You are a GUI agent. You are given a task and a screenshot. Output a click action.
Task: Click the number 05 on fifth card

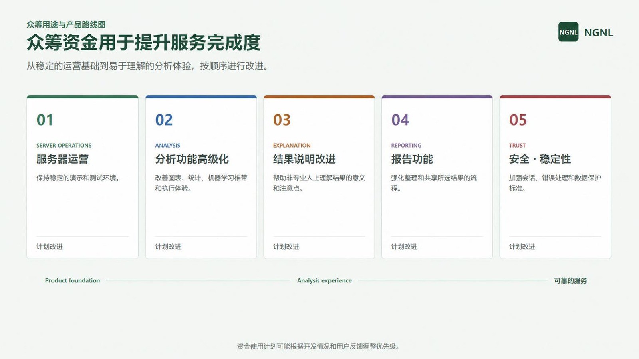pos(518,120)
